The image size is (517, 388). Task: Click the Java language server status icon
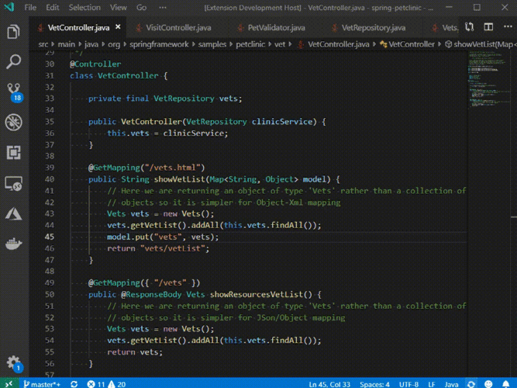[x=470, y=383]
